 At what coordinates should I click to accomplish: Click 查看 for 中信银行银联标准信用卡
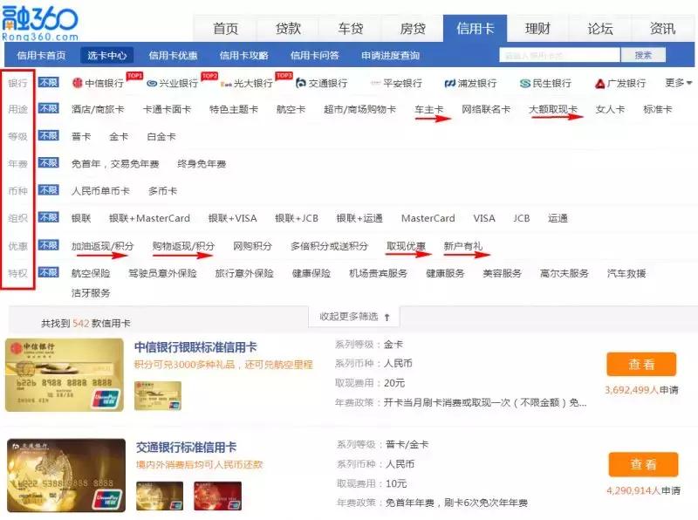(x=641, y=364)
